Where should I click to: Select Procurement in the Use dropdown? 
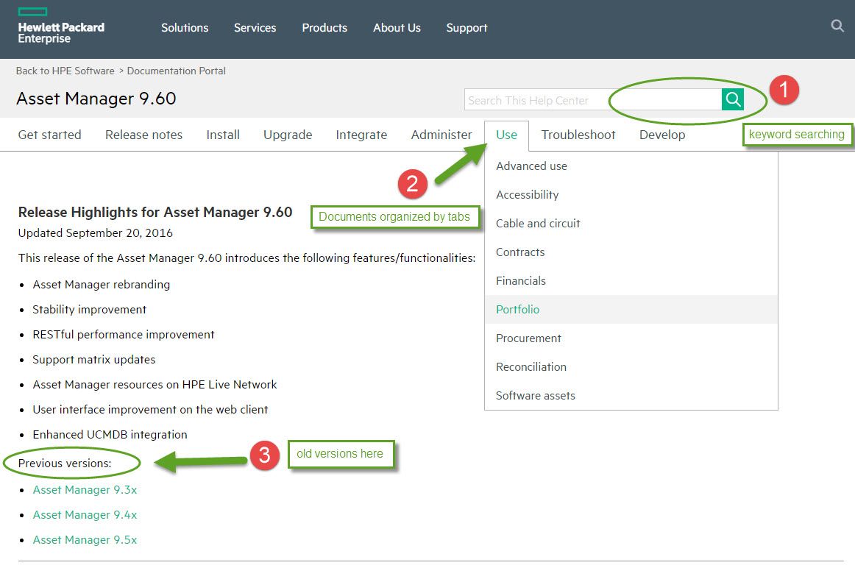tap(631, 338)
